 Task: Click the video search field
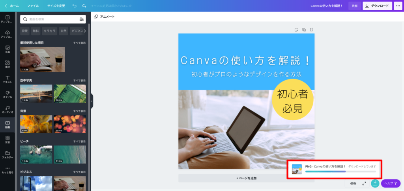point(53,19)
